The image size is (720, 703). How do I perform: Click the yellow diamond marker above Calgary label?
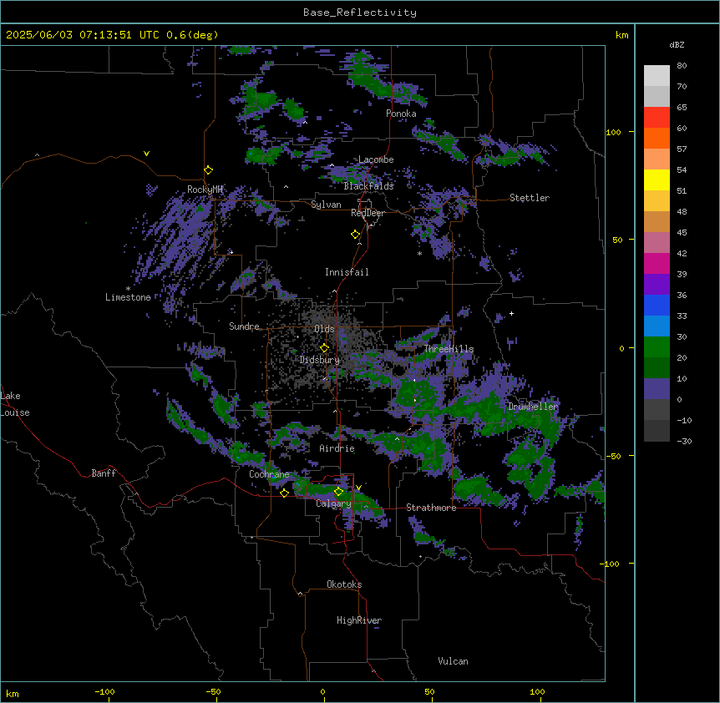[338, 492]
